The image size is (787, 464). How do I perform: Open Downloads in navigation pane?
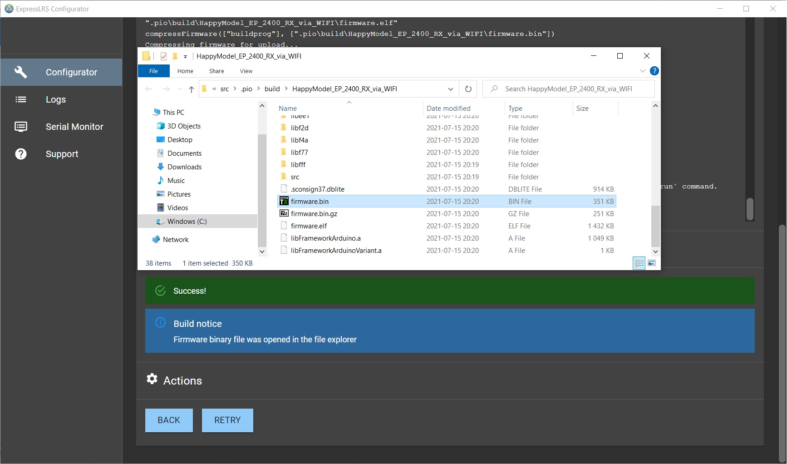pos(179,167)
